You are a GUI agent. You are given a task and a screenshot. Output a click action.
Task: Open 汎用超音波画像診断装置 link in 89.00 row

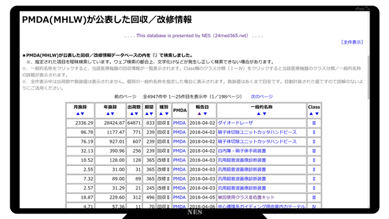242,179
